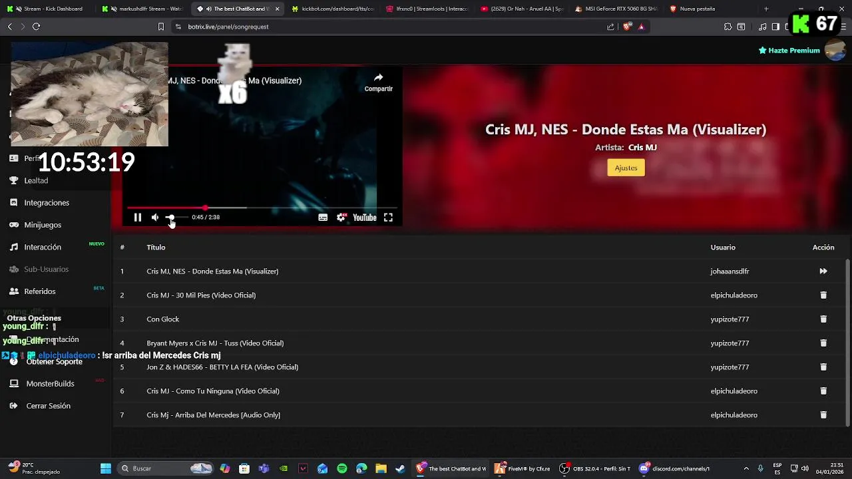Image resolution: width=852 pixels, height=479 pixels.
Task: Click the Referidos people icon
Action: [x=13, y=291]
